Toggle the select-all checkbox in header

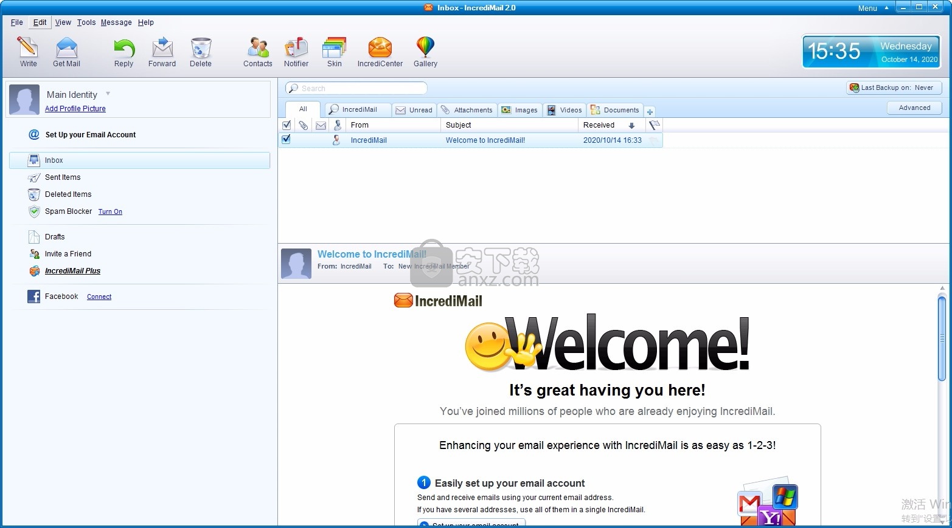tap(287, 125)
